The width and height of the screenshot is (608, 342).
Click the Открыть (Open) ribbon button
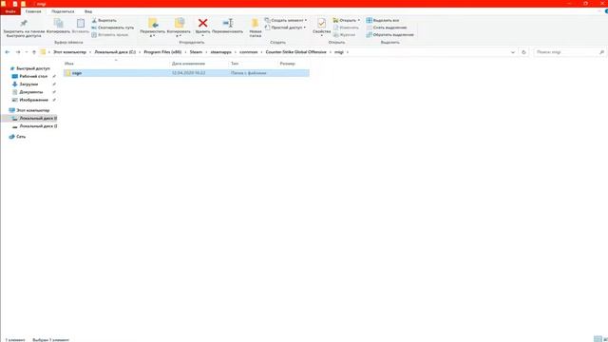point(346,20)
